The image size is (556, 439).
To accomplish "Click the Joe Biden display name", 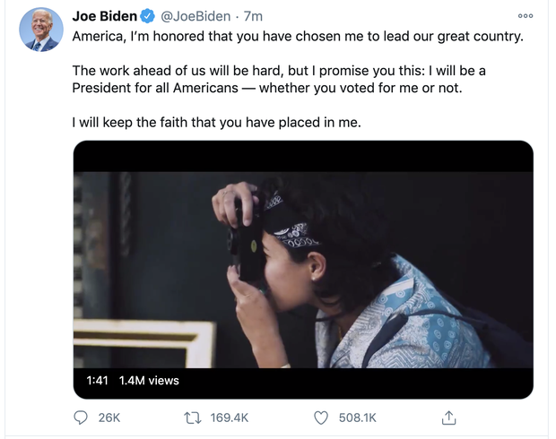I will (x=103, y=17).
